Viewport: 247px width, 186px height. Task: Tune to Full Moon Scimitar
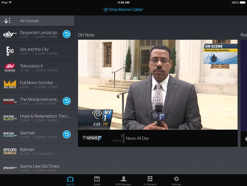[x=37, y=84]
